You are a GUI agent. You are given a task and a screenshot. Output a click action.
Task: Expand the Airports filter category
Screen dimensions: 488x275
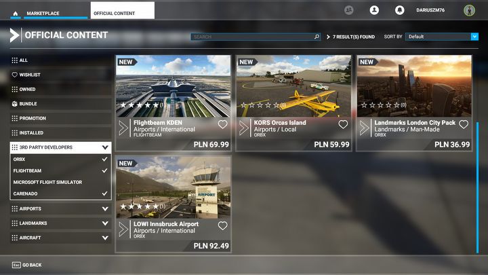coord(60,208)
